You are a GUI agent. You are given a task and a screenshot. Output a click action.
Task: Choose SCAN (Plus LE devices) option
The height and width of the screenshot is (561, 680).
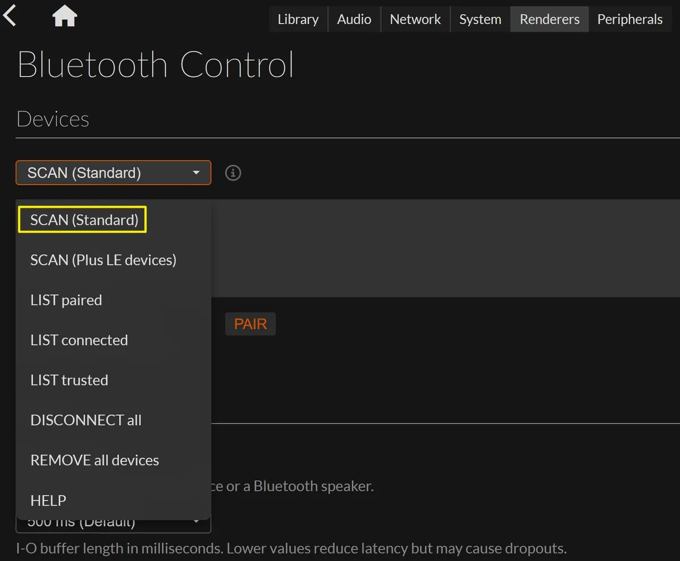click(113, 260)
